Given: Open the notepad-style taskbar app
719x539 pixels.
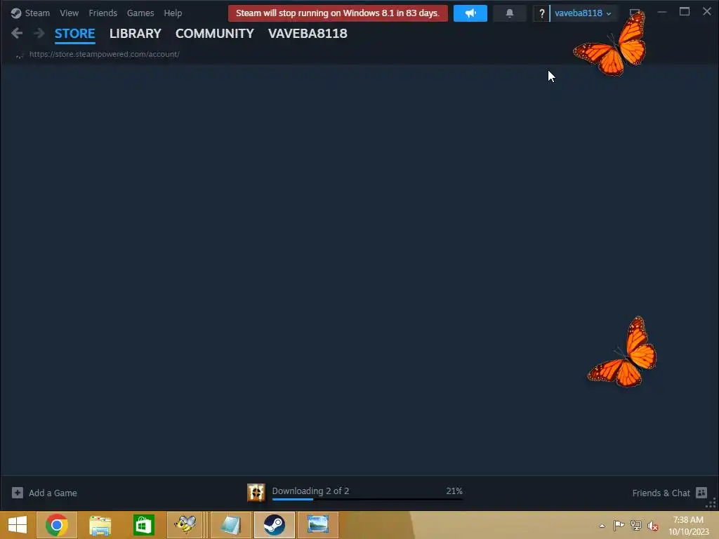Looking at the screenshot, I should (x=230, y=525).
